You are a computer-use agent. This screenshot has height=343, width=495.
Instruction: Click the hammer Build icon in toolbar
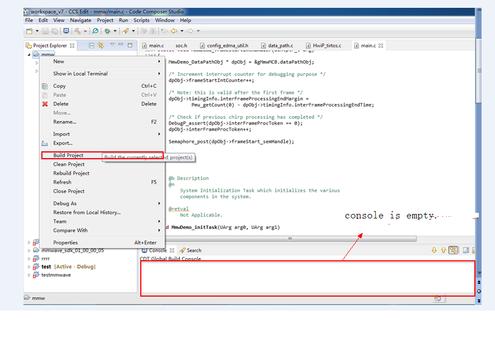(77, 31)
